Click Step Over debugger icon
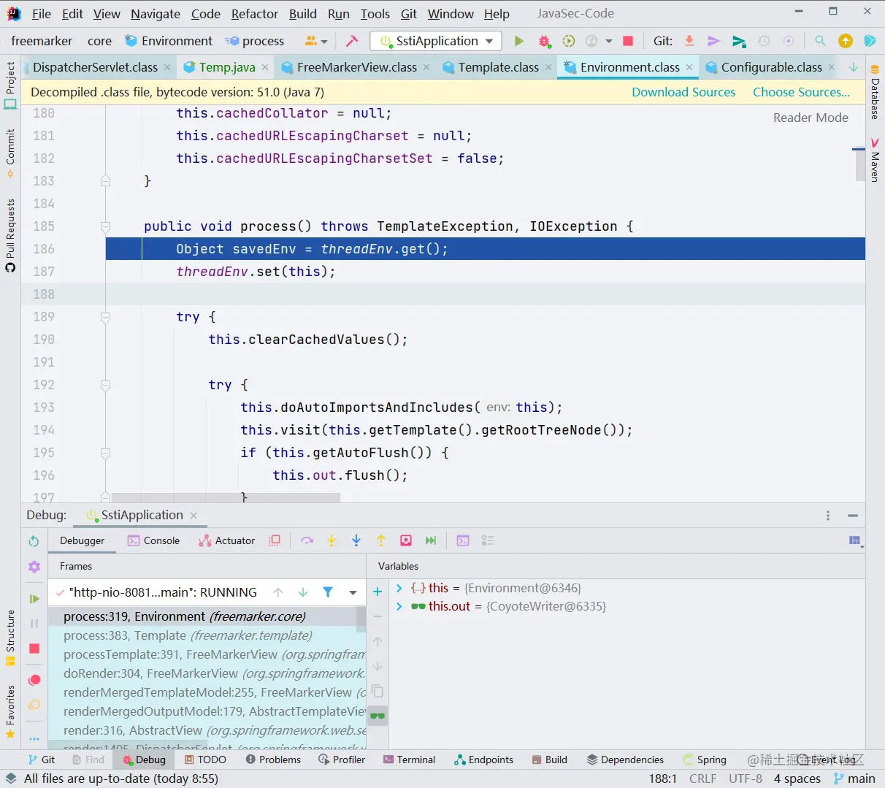Viewport: 885px width, 788px height. [307, 540]
